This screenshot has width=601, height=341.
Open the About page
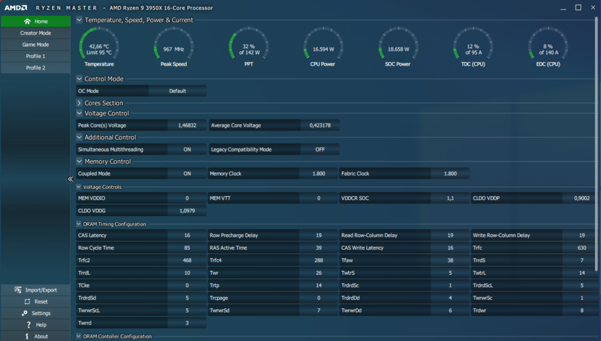35,336
